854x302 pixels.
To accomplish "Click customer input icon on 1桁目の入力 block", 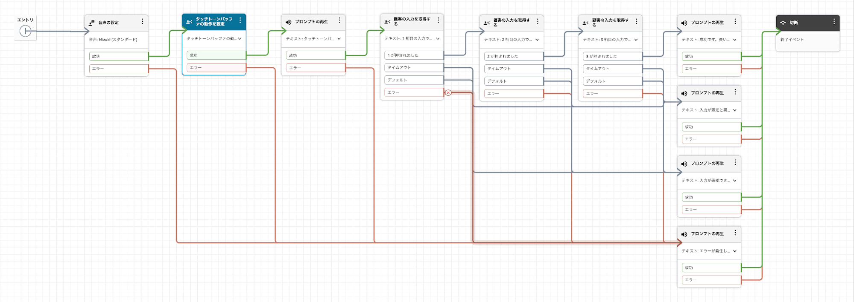I will pos(387,21).
